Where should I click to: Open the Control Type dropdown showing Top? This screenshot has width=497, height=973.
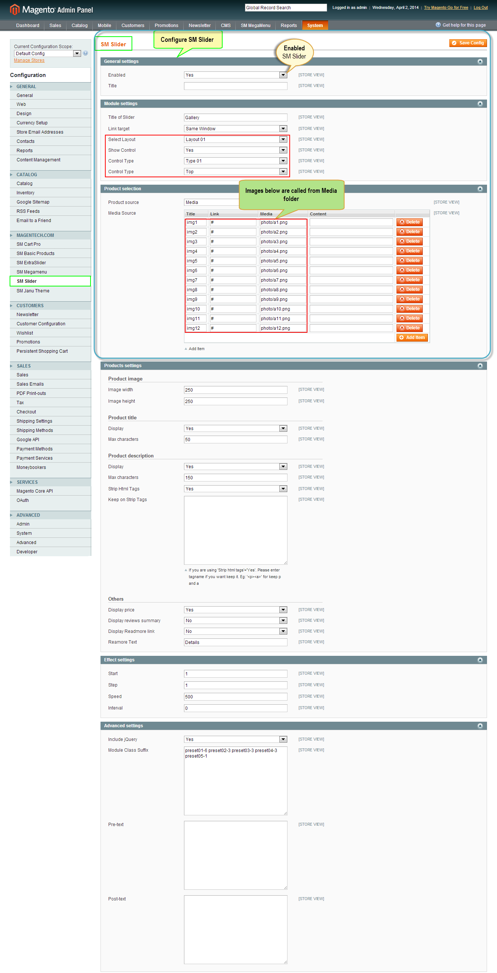click(x=236, y=171)
